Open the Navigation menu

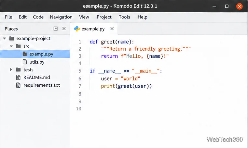[61, 17]
